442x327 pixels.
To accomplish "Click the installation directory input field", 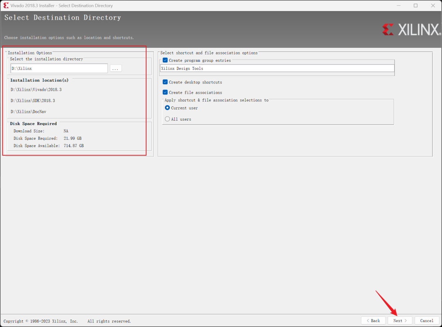I will click(59, 68).
